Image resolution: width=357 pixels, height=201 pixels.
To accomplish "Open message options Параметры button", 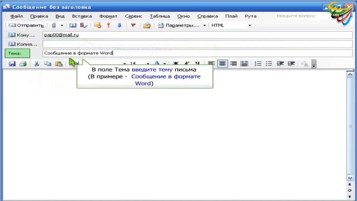I will 178,25.
